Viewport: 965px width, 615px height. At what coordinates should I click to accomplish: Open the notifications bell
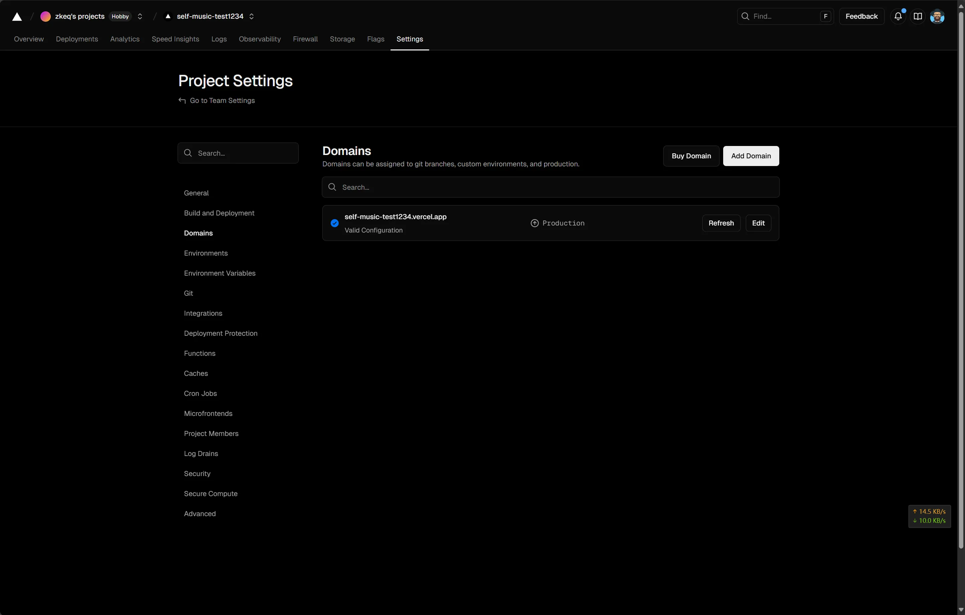(x=898, y=16)
